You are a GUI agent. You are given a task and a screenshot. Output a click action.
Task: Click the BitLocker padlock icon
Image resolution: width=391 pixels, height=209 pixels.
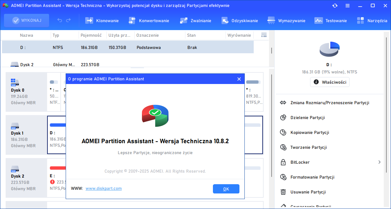[283, 162]
